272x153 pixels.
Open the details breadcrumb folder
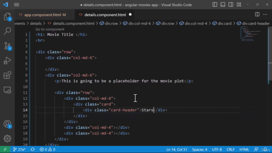36,23
